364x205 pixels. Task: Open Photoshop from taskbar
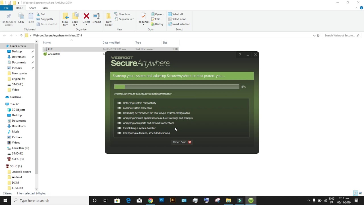[x=162, y=200]
